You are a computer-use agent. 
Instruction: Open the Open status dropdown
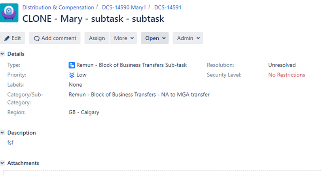155,38
